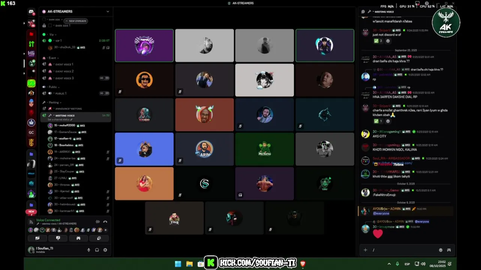481x270 pixels.
Task: Add a reaction beside the checkmark 3 reaction
Action: point(388,41)
